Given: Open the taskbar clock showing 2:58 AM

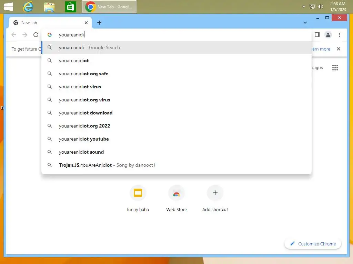Looking at the screenshot, I should (338, 7).
